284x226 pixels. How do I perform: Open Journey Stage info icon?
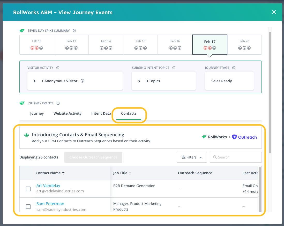(234, 68)
